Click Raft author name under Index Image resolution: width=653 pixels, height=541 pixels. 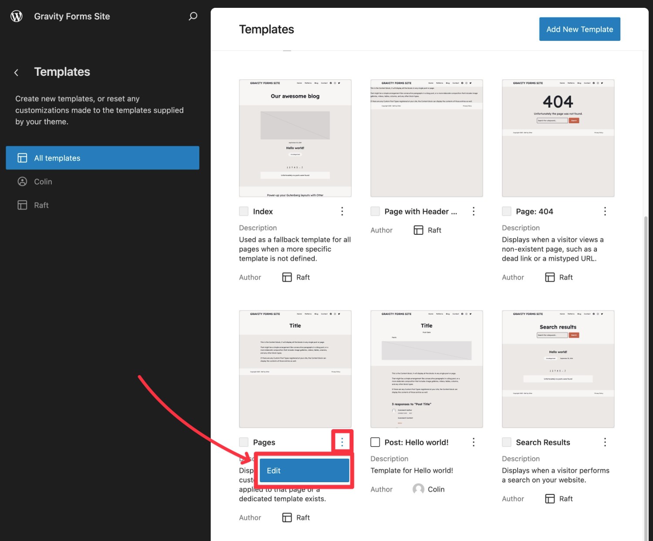pos(303,277)
